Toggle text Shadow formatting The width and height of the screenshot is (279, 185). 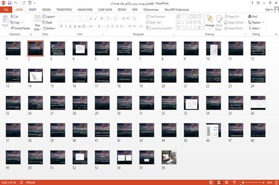[75, 26]
